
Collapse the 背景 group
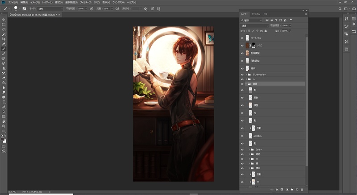246,84
